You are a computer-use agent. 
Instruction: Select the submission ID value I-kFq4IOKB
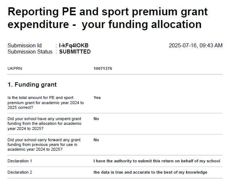pyautogui.click(x=74, y=45)
